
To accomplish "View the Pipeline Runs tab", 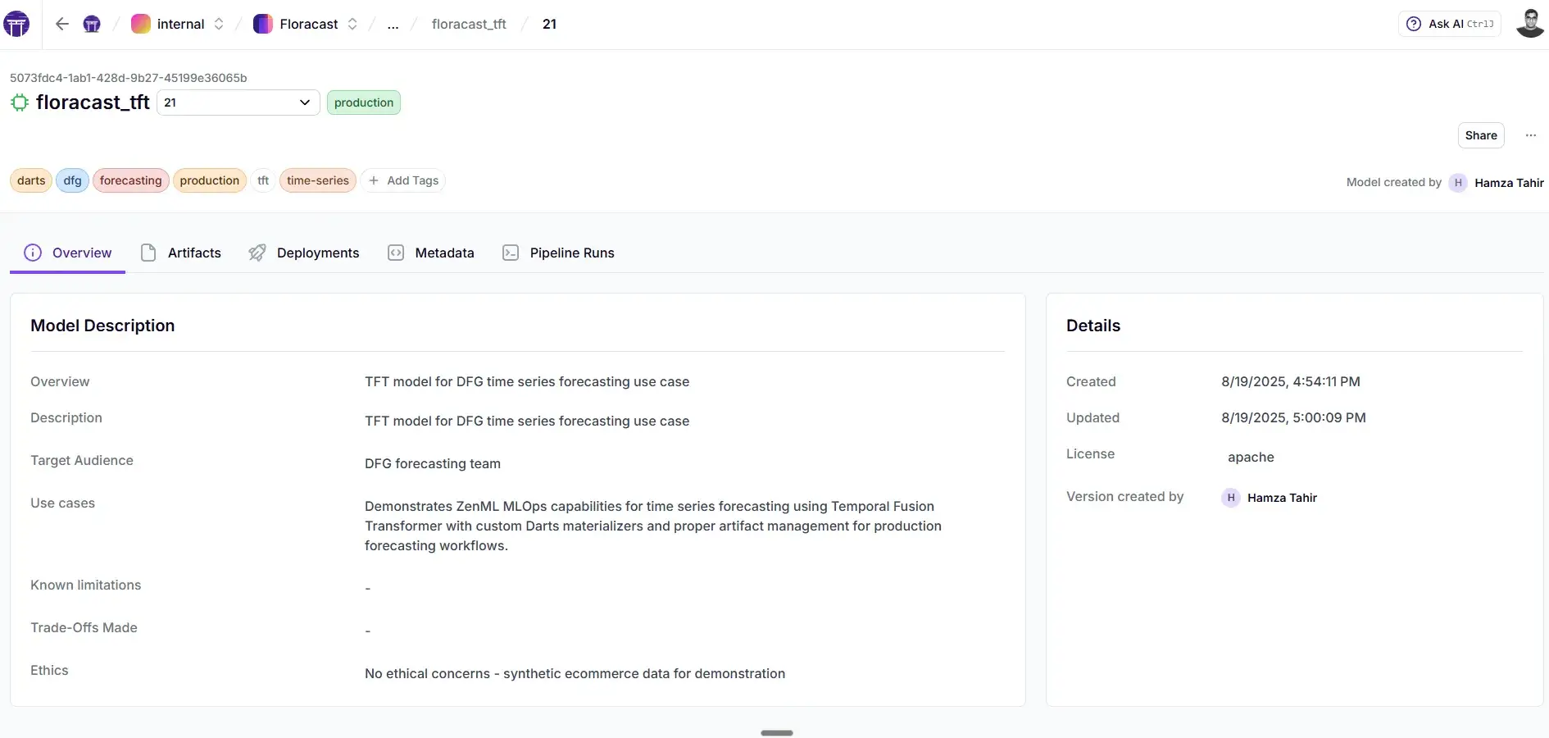I will (x=558, y=253).
